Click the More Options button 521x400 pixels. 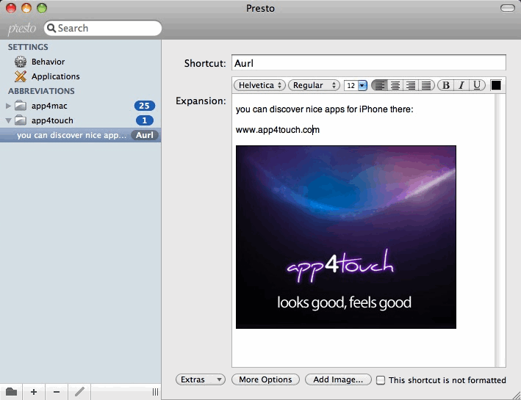(x=265, y=379)
